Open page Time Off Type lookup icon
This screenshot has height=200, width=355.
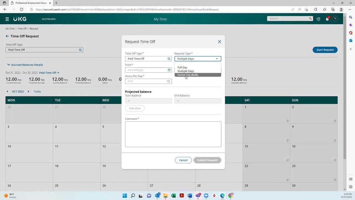[x=80, y=50]
